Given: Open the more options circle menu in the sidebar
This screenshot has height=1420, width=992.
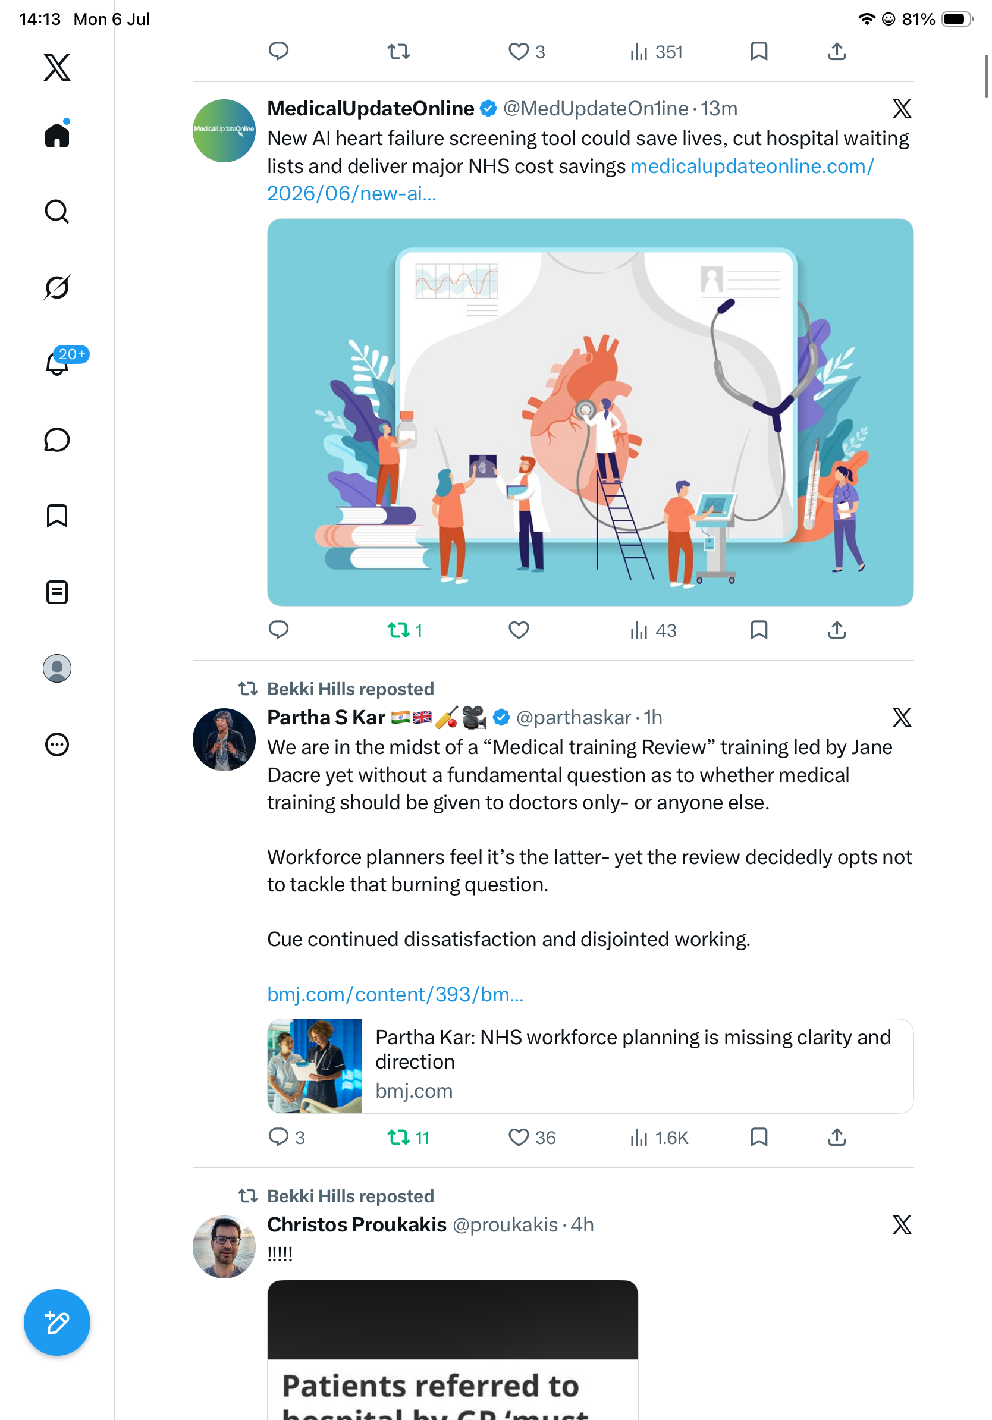Looking at the screenshot, I should pyautogui.click(x=57, y=744).
